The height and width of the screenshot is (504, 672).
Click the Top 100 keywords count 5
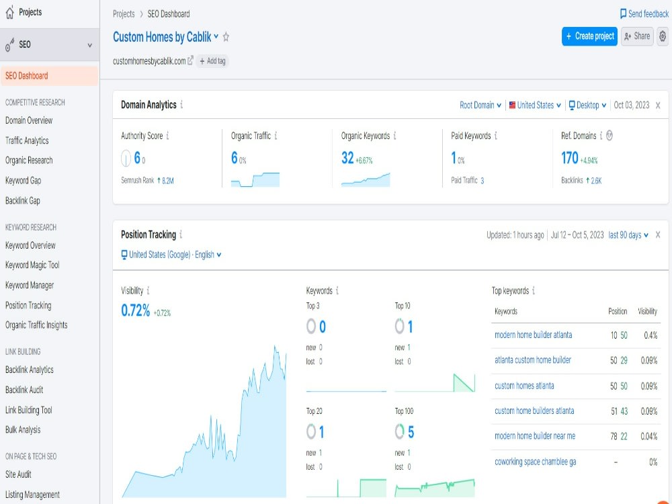(x=411, y=432)
